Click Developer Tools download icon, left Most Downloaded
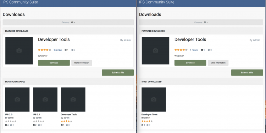 point(62,125)
